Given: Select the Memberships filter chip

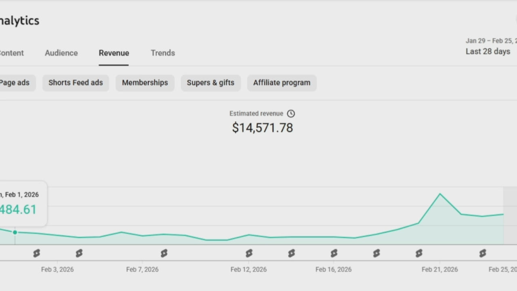Looking at the screenshot, I should [x=145, y=83].
